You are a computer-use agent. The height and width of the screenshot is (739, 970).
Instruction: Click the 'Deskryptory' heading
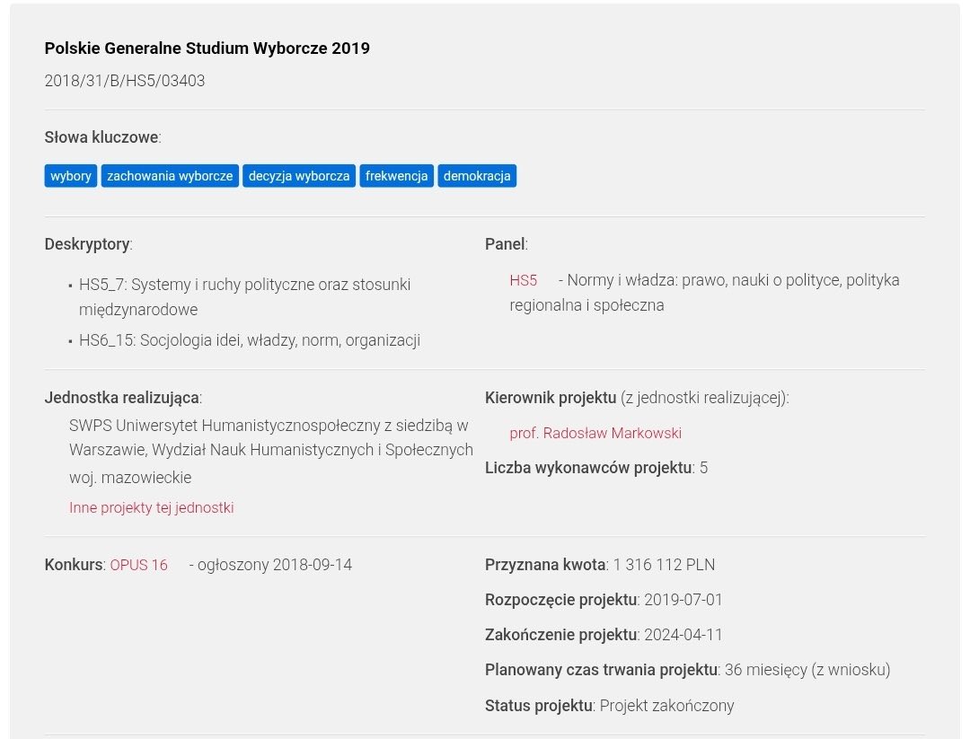(88, 244)
